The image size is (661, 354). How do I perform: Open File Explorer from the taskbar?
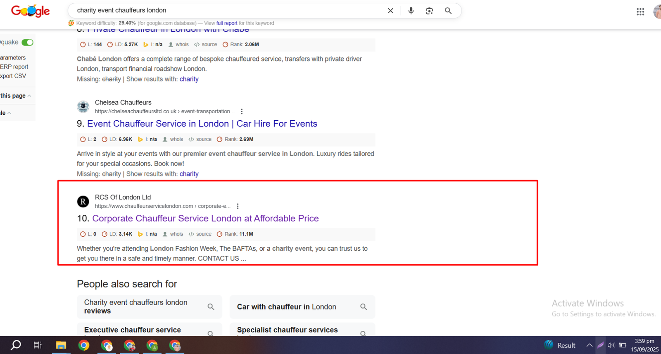61,345
